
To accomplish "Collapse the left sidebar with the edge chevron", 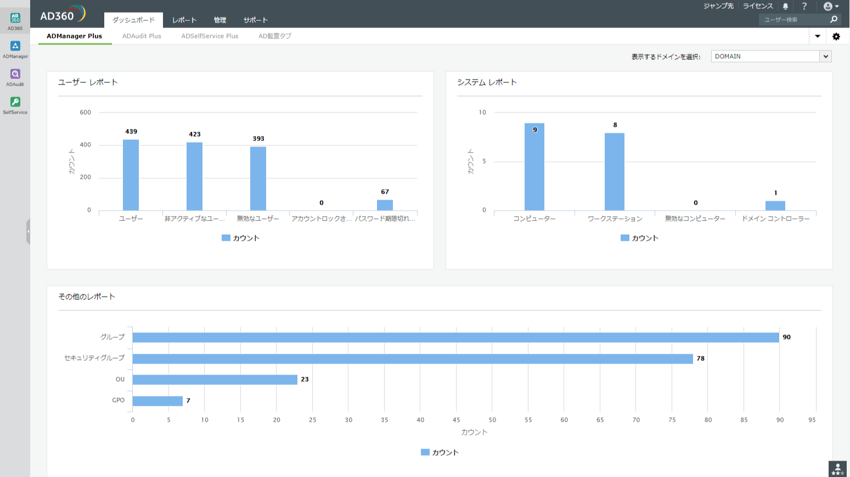I will coord(28,231).
